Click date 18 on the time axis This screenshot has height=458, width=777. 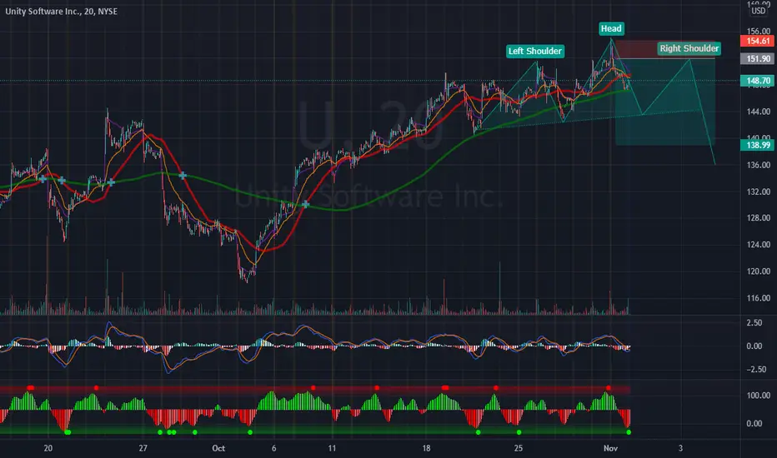[426, 448]
